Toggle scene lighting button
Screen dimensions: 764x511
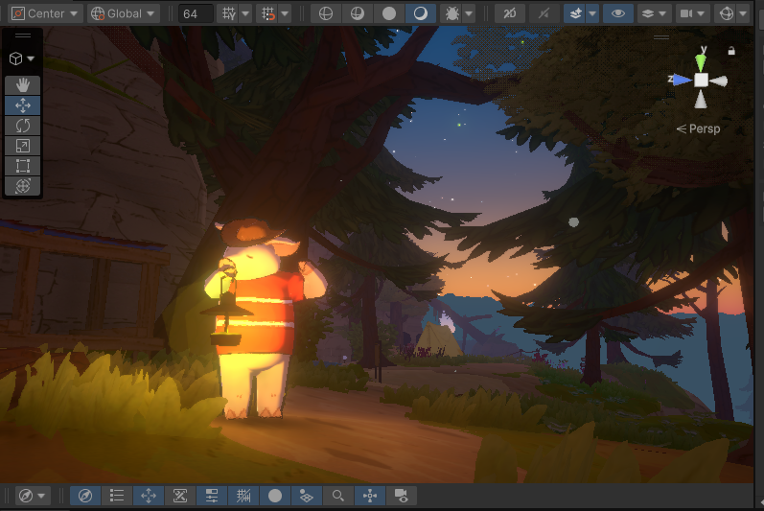(544, 13)
